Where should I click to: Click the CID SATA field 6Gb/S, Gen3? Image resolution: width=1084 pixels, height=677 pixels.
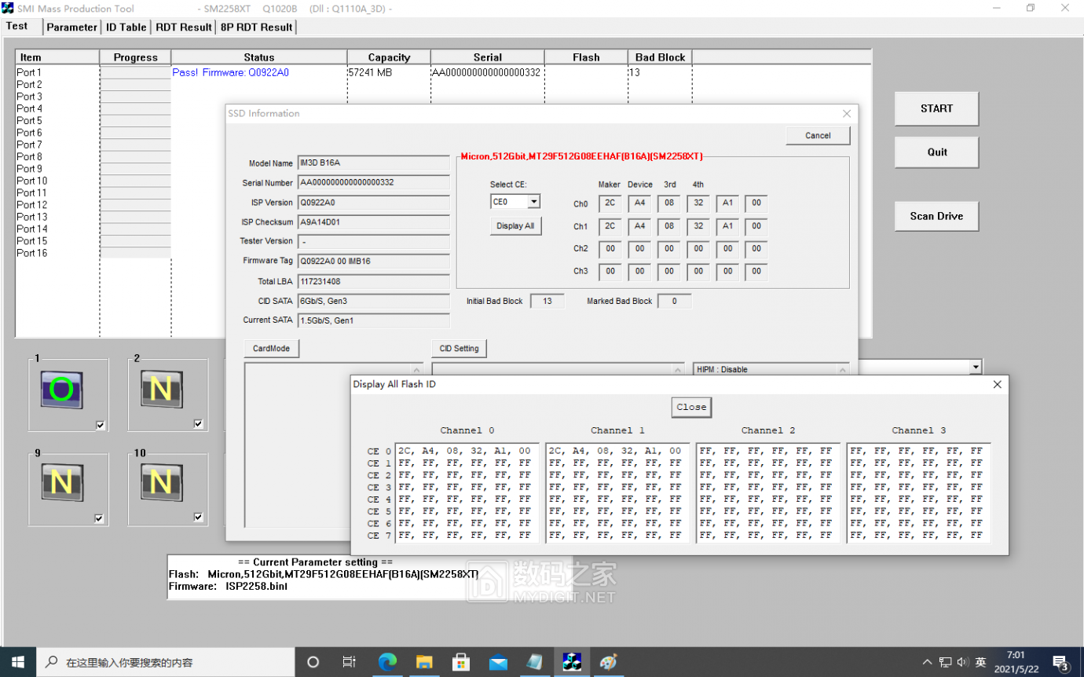pyautogui.click(x=374, y=301)
